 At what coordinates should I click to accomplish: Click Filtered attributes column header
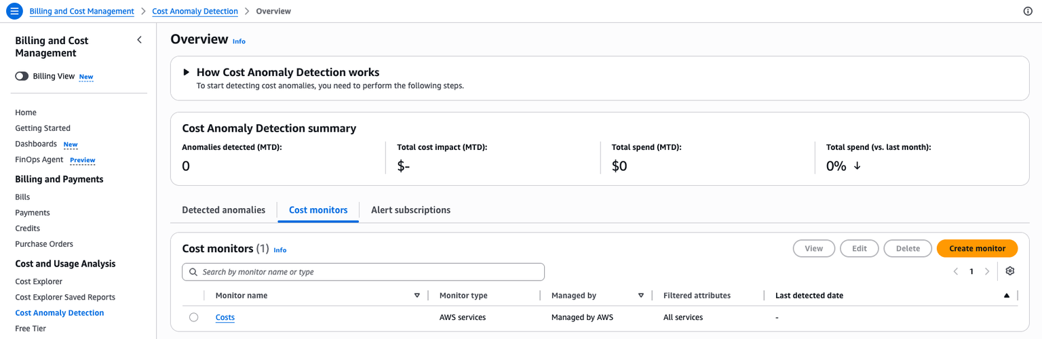coord(697,296)
